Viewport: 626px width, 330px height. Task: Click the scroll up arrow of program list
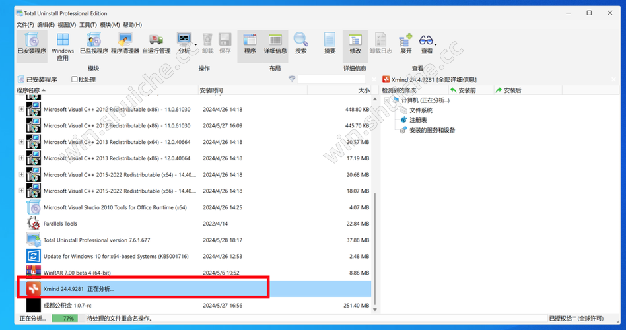(375, 99)
